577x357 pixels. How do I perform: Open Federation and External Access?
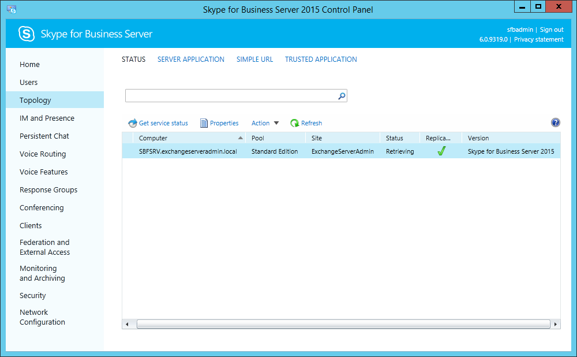pyautogui.click(x=45, y=247)
